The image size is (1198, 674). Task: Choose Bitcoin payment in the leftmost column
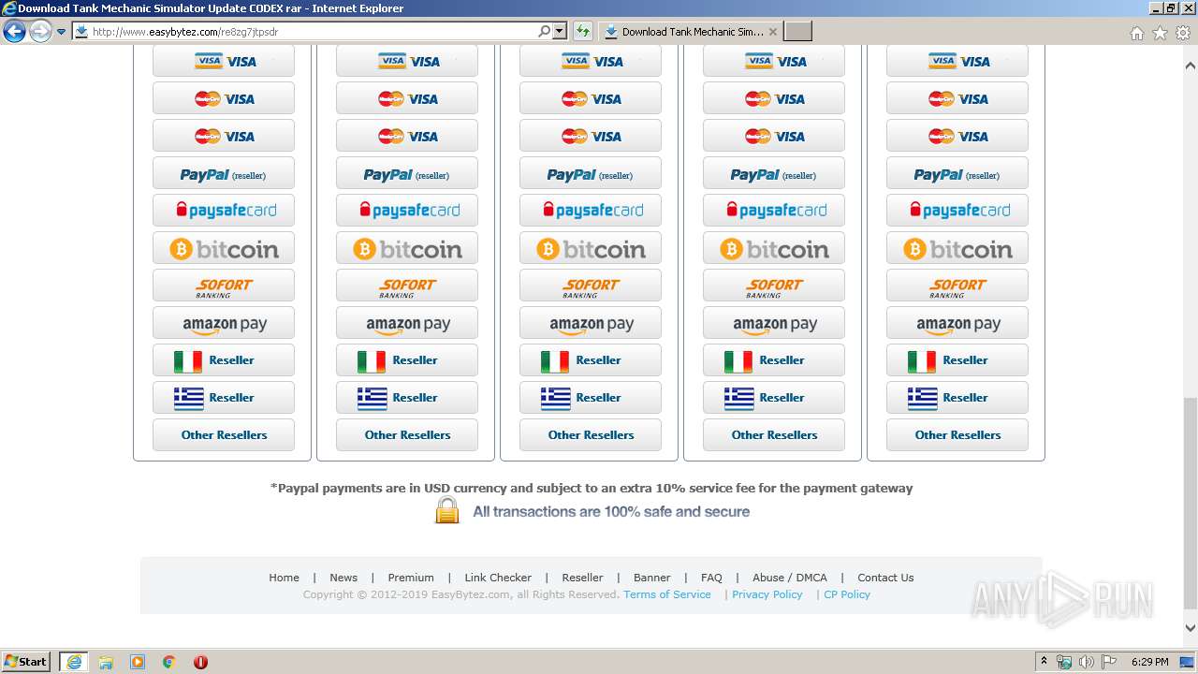[224, 248]
